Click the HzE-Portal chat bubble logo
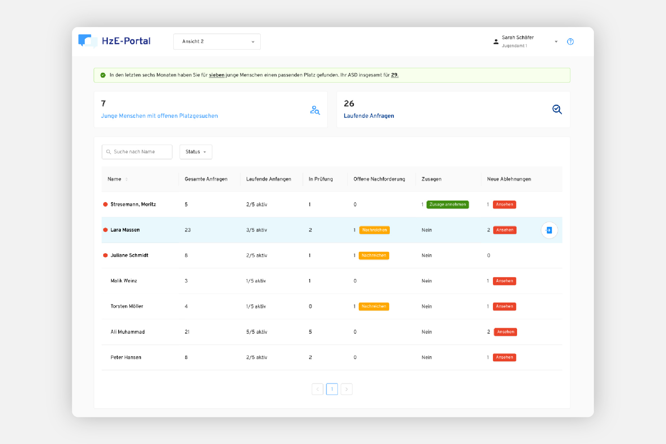 [x=88, y=41]
